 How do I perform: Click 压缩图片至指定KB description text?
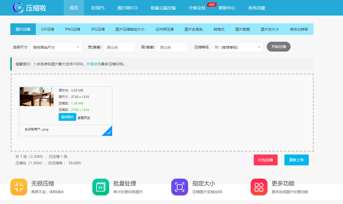207,192
